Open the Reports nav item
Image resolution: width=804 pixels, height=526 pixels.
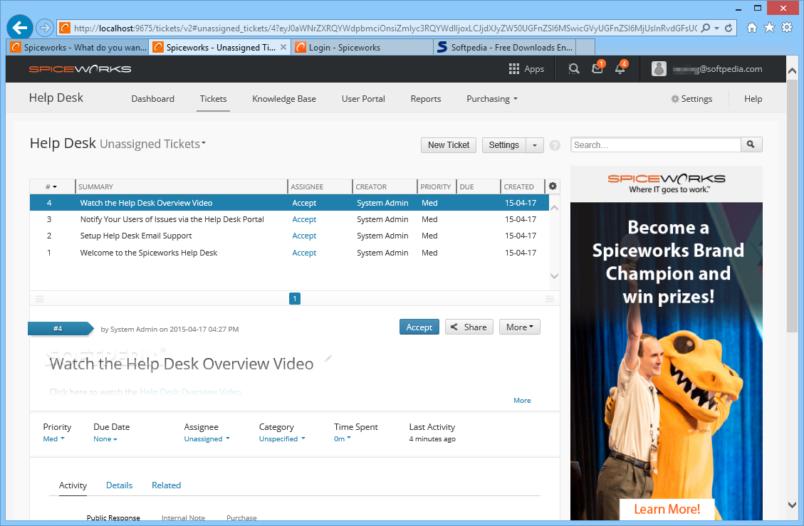click(x=426, y=99)
